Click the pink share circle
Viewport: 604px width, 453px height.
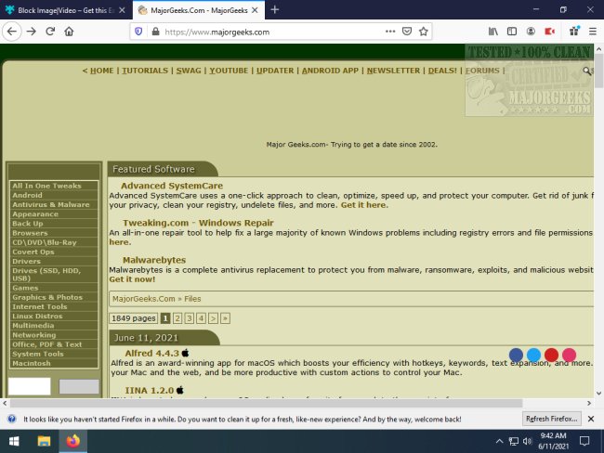coord(569,355)
